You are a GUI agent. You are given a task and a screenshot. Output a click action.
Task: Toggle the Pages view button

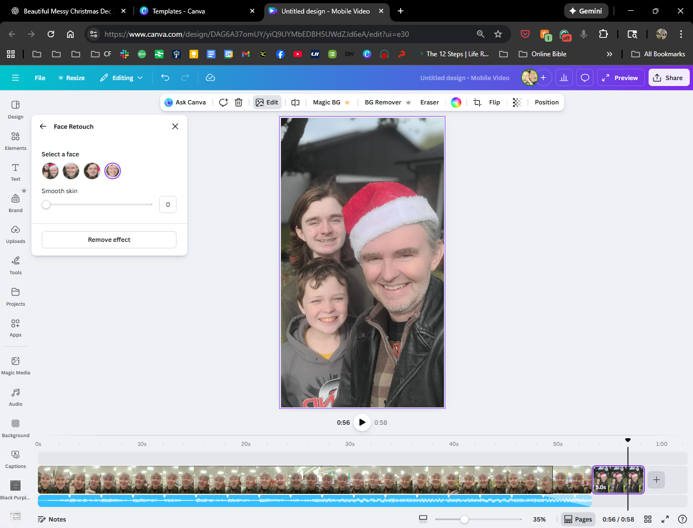tap(578, 519)
